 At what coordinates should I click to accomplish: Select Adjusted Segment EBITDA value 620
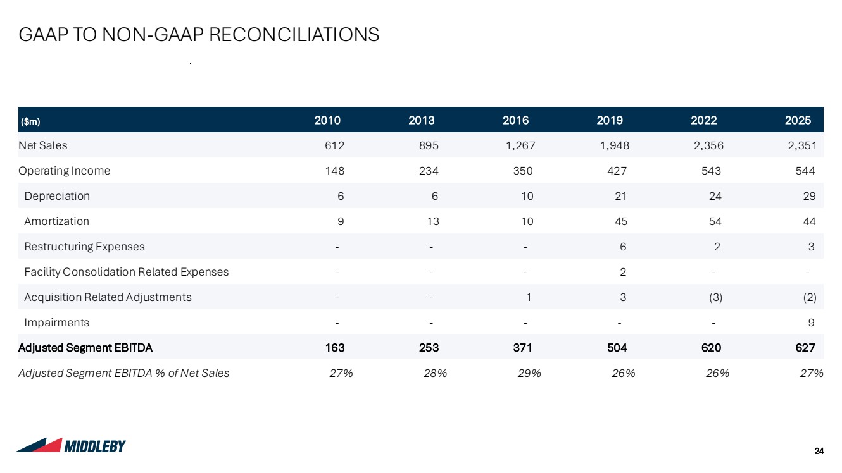pos(711,348)
